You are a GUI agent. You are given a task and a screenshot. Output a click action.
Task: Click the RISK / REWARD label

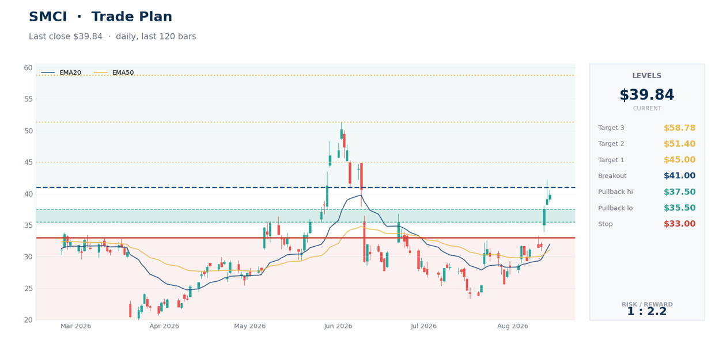647,304
